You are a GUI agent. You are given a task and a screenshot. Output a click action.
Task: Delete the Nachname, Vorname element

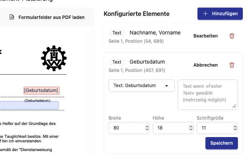click(x=232, y=36)
